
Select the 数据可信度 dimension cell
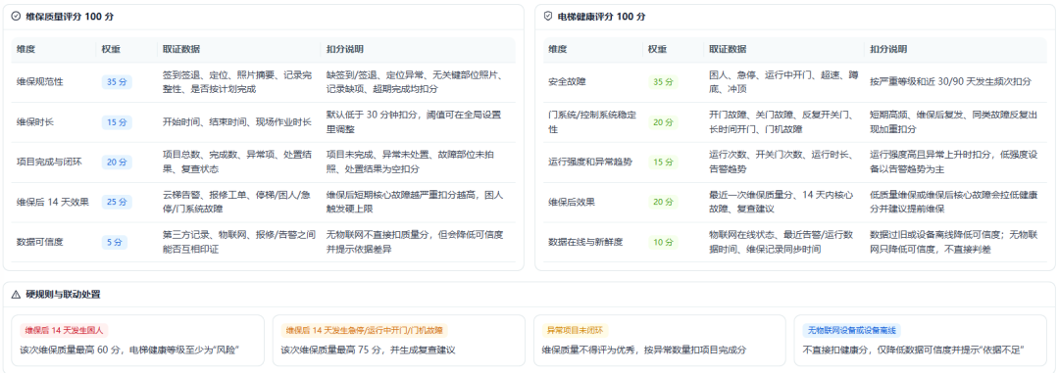click(x=39, y=242)
